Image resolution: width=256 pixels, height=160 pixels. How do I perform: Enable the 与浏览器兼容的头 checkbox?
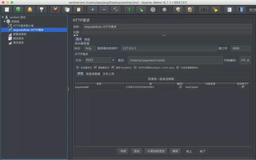[178, 68]
